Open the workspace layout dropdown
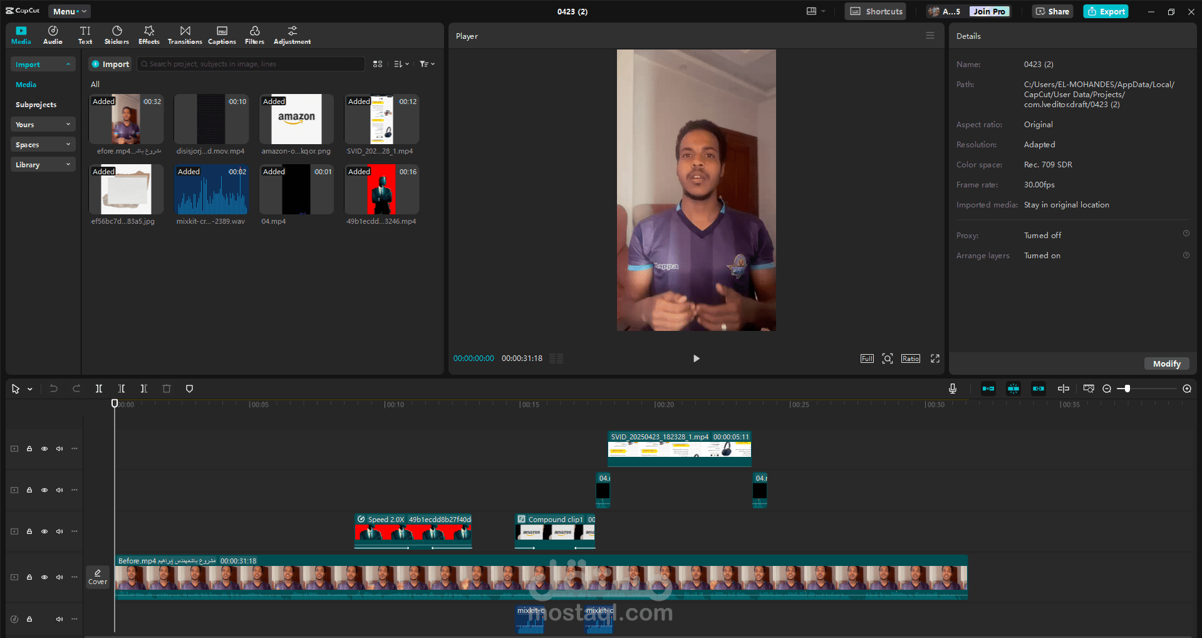Screen dimensions: 1202x638 tap(816, 11)
